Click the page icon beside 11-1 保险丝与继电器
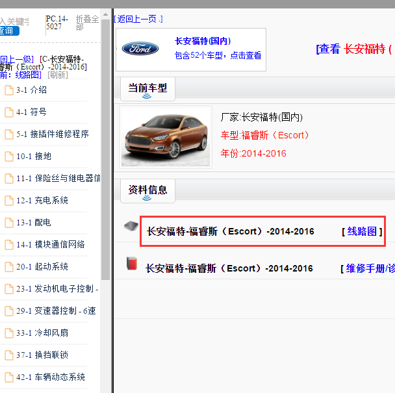 tap(9, 179)
